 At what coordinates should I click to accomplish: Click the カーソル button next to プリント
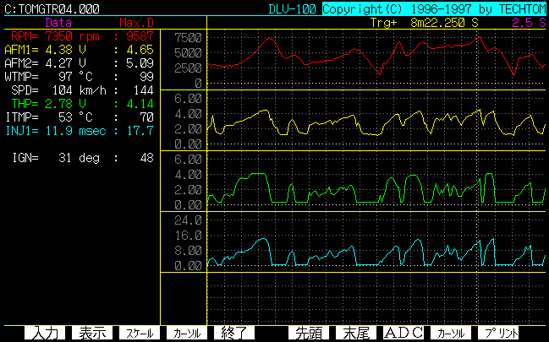point(451,333)
